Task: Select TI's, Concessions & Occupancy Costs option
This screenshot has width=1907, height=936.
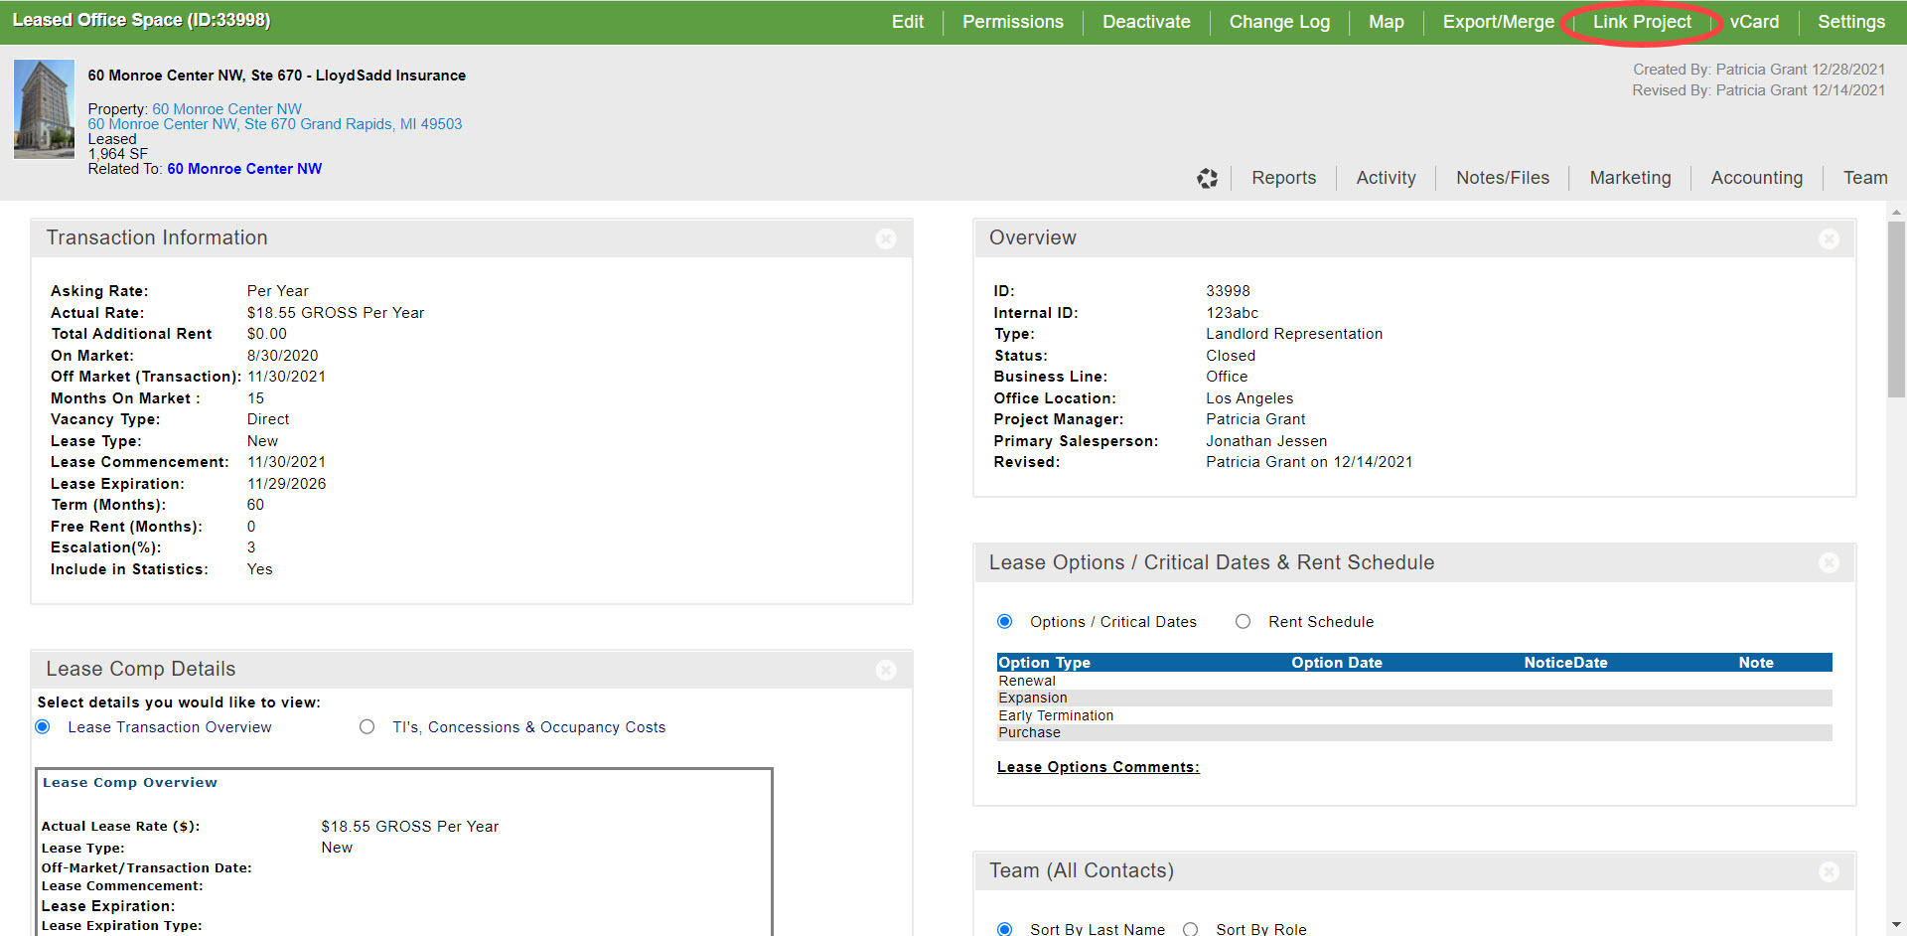Action: (367, 727)
